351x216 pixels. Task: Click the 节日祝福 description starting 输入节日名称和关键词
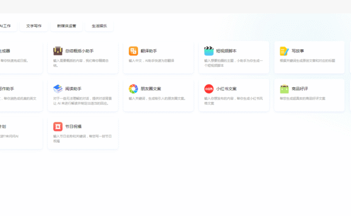pos(82,138)
